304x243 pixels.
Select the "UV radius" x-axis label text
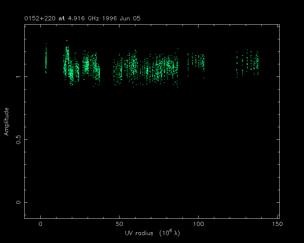[139, 233]
